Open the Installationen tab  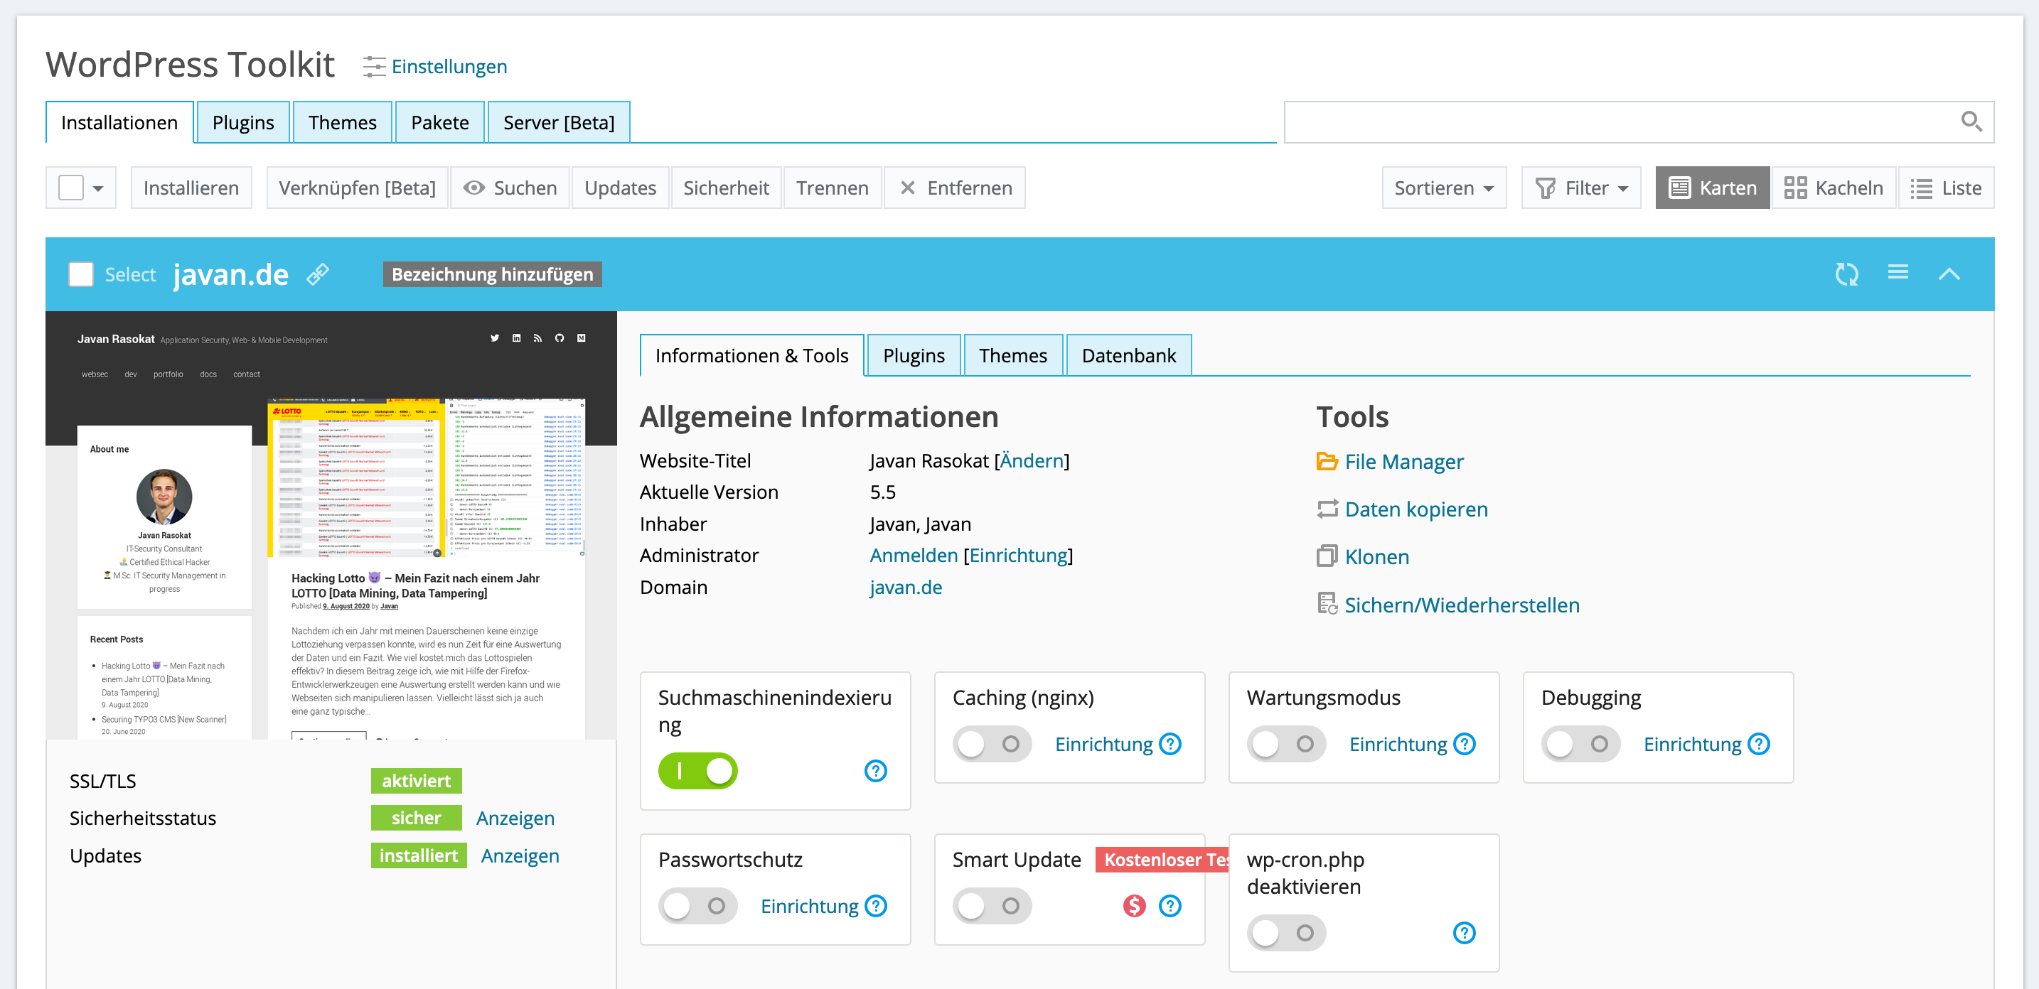119,121
